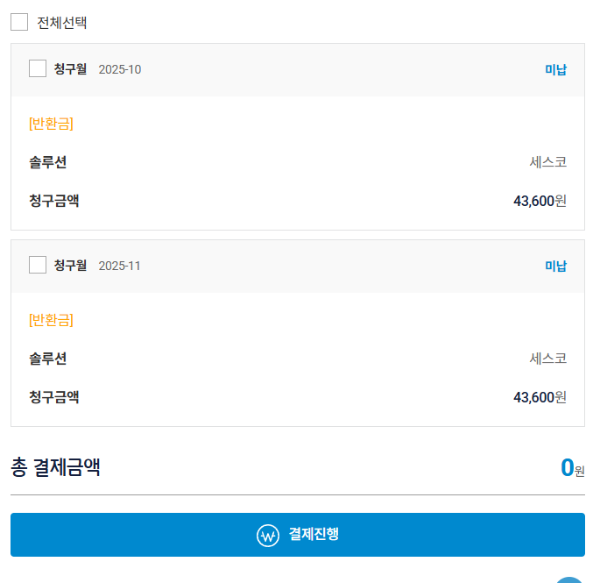Screen dimensions: 600x583
Task: Click the 총 결제금액 heading
Action: point(55,467)
